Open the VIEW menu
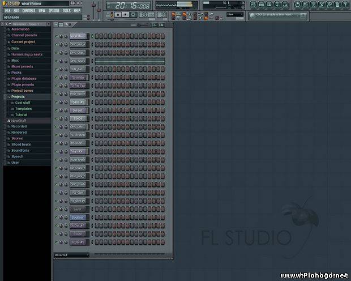Screen dimensions: 351x281 [x=42, y=11]
